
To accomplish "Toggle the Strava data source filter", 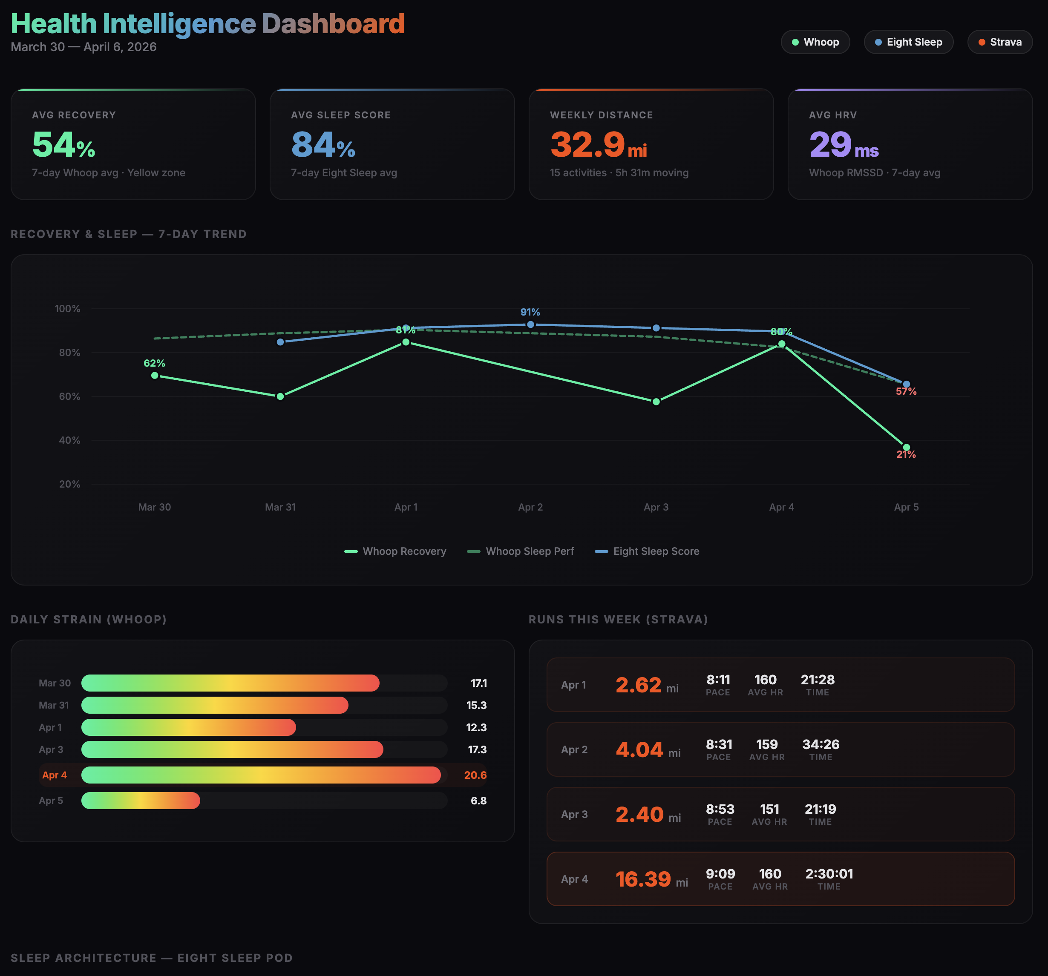I will point(1000,42).
